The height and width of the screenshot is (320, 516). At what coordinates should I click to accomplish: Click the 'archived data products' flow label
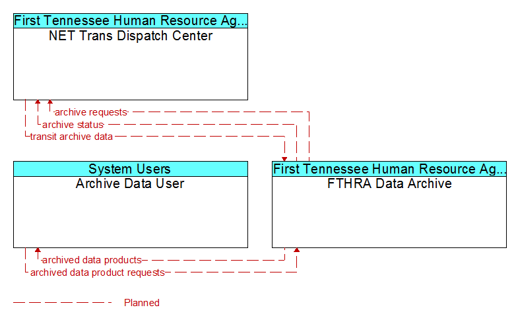pos(92,260)
